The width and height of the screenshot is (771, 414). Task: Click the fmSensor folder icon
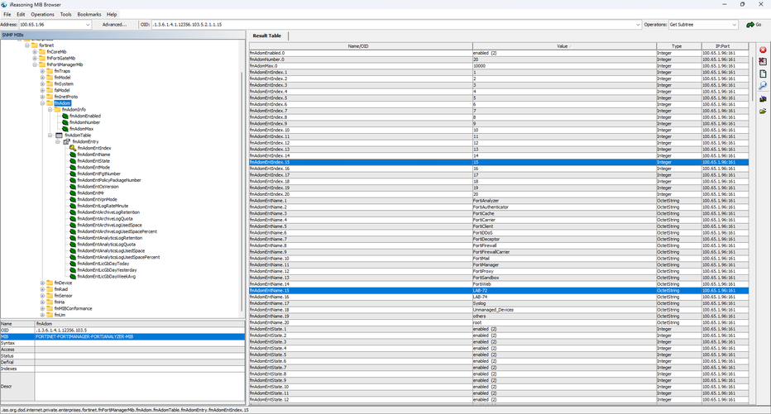point(50,296)
